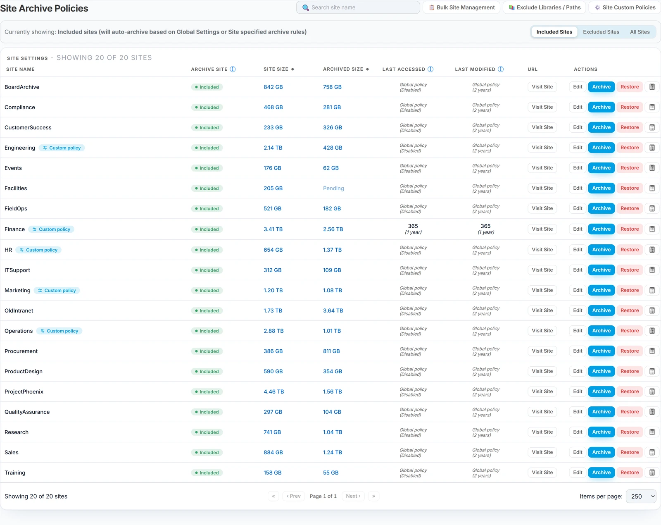
Task: Open the log icon for Engineering row
Action: tap(652, 148)
